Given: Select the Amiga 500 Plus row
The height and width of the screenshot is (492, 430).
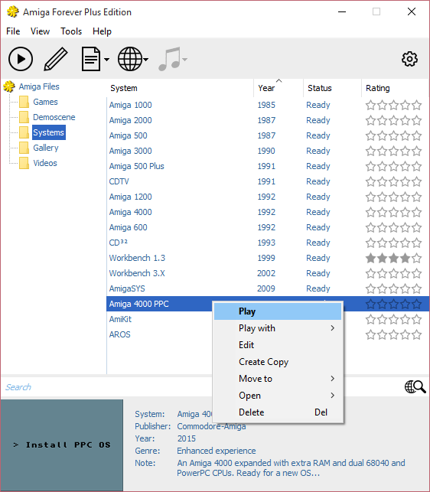Looking at the screenshot, I should point(268,166).
